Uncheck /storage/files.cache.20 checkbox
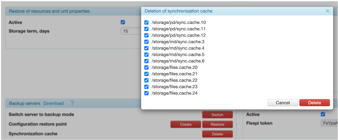This screenshot has height=140, width=338. tap(146, 68)
